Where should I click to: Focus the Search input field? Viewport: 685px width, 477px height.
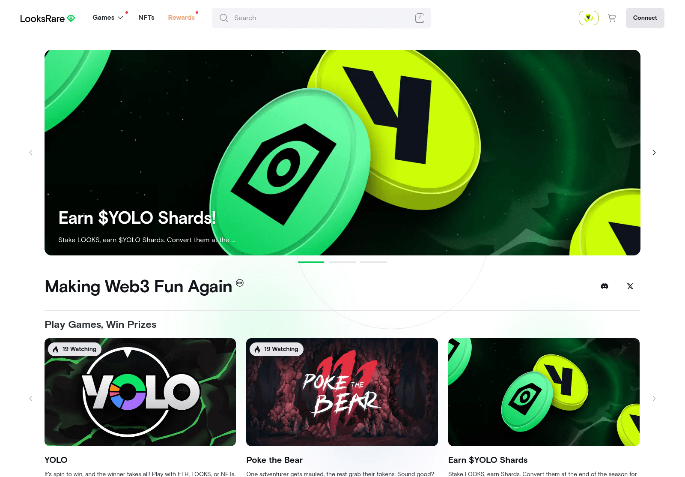click(x=322, y=18)
